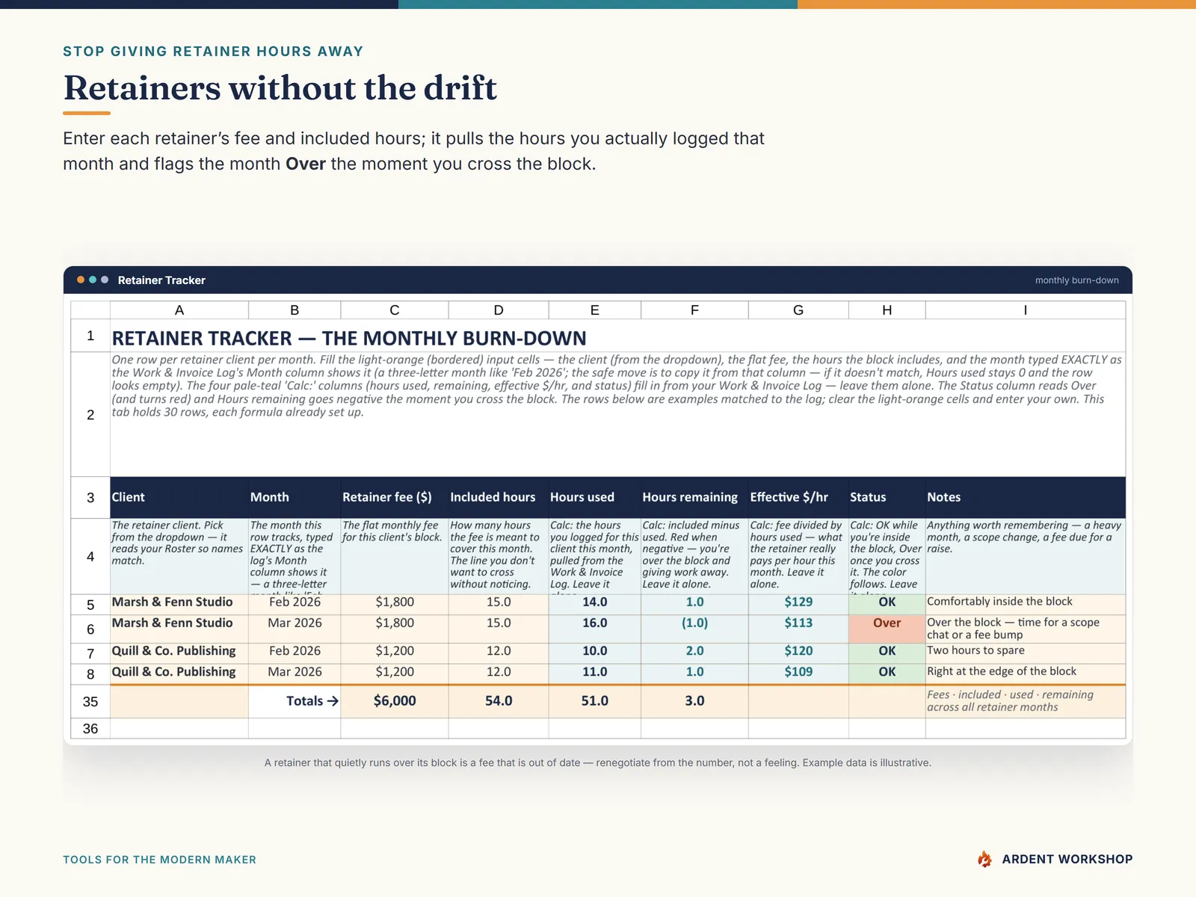Screen dimensions: 1196x897
Task: Select column B header
Action: tap(295, 310)
